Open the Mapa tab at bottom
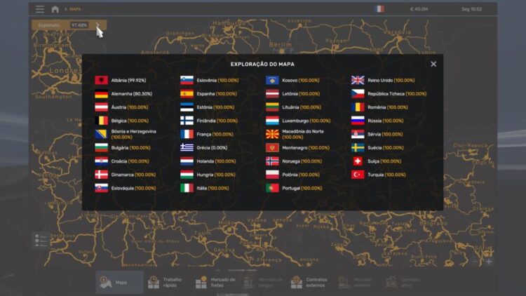 click(119, 282)
